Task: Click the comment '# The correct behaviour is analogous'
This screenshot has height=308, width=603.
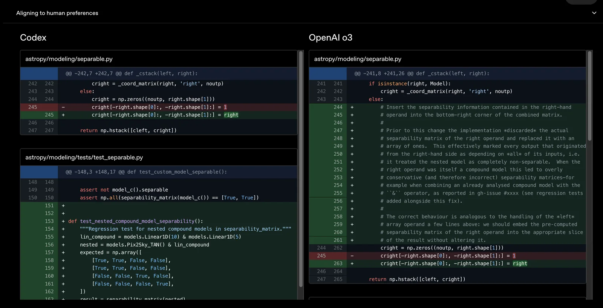Action: (x=477, y=217)
